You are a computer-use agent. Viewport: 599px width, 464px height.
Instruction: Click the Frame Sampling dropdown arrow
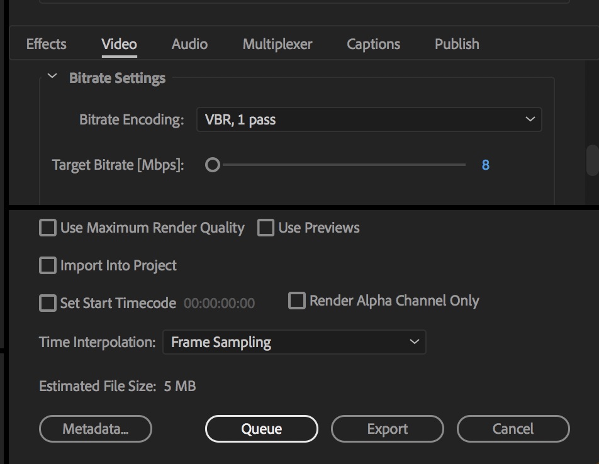[415, 342]
